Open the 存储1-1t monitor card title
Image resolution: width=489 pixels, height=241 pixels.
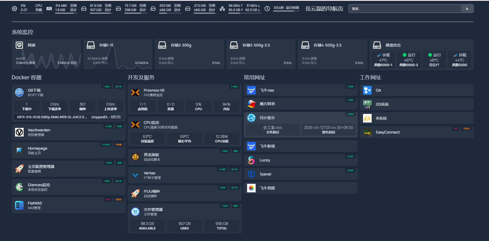(x=106, y=45)
